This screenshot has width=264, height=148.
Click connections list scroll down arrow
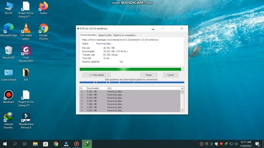182,110
